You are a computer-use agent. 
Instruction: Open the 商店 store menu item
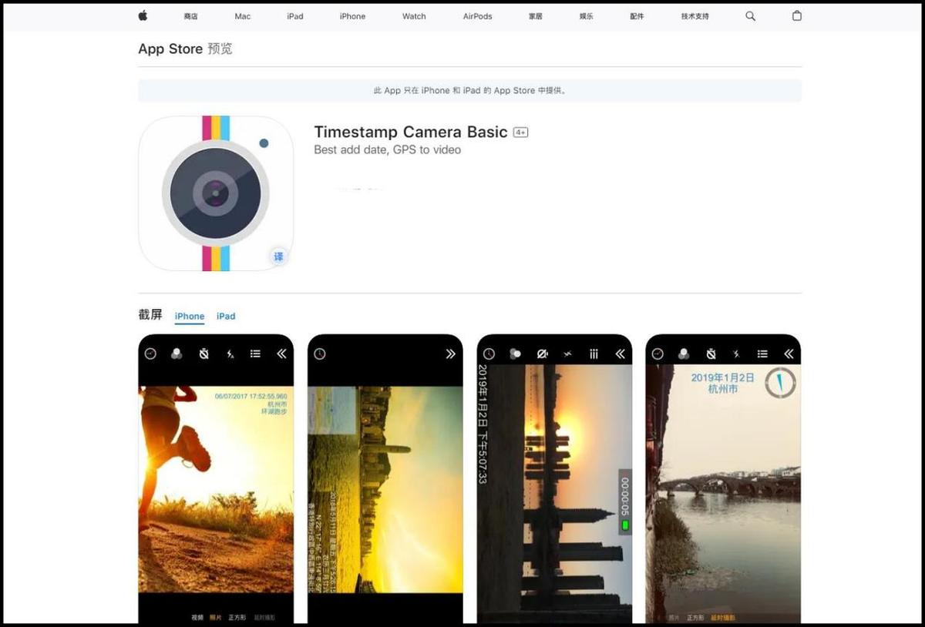pos(190,16)
